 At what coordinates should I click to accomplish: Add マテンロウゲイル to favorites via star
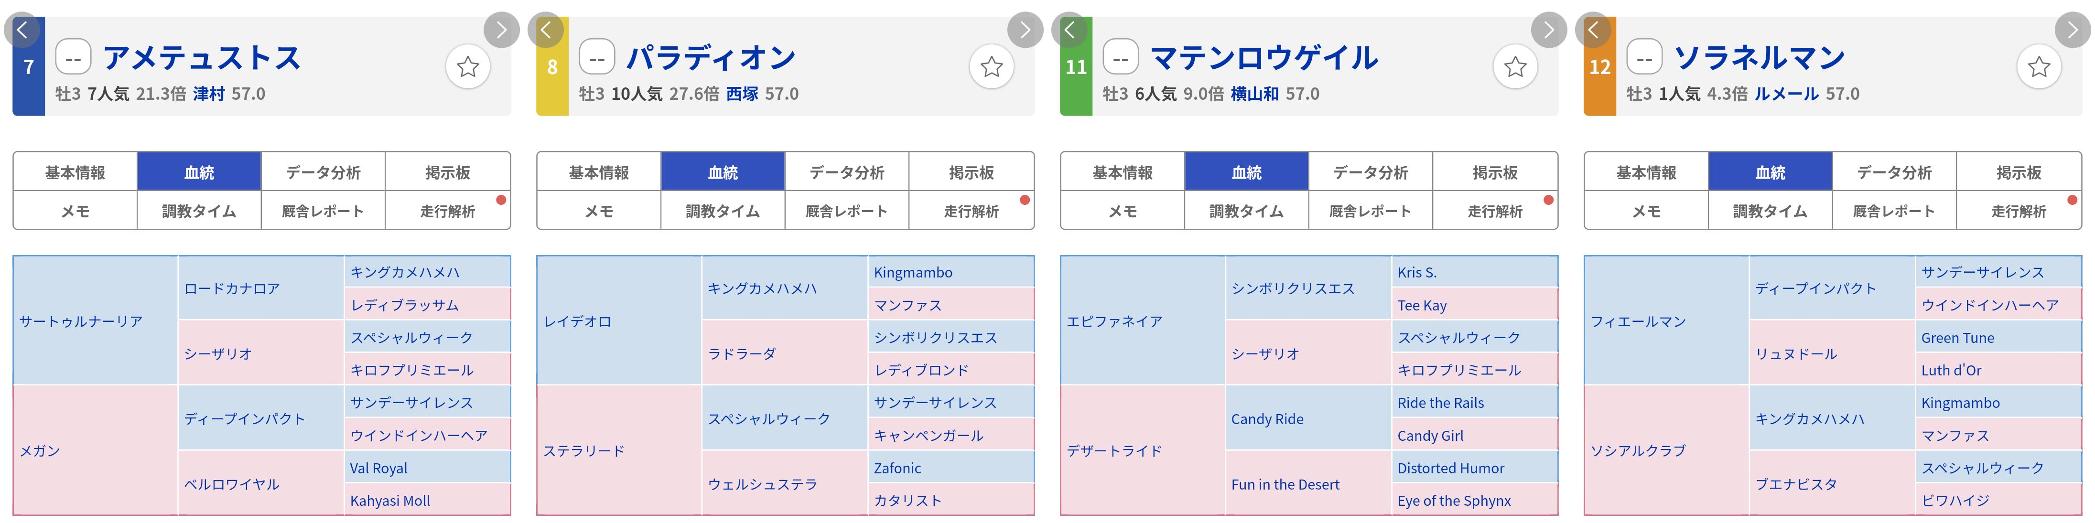coord(1515,67)
